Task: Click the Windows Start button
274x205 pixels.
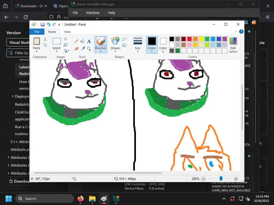Action: pyautogui.click(x=9, y=199)
